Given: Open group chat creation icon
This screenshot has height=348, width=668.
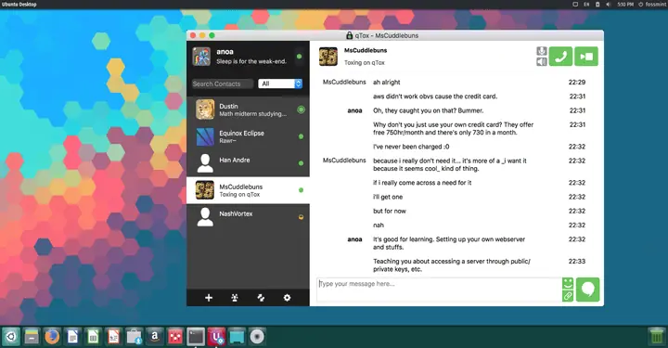Looking at the screenshot, I should 235,298.
